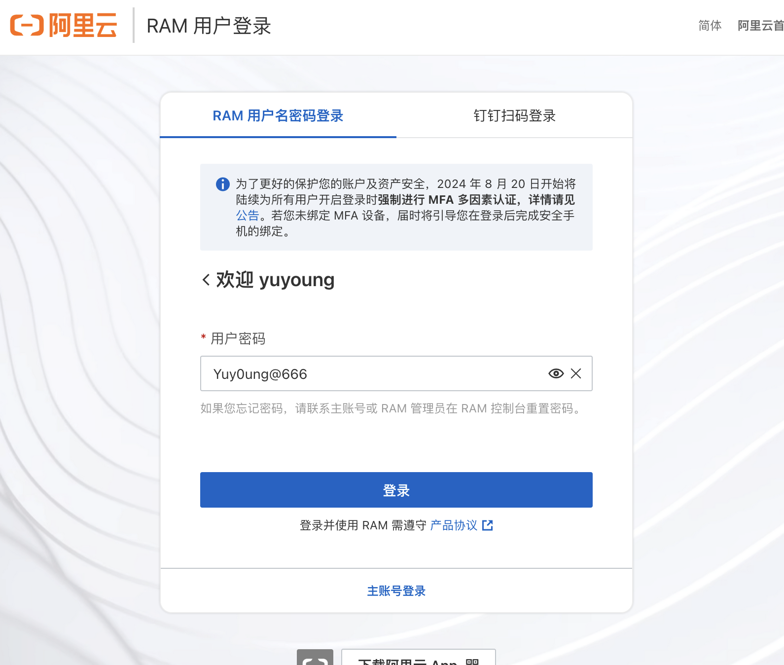Toggle password visibility eye icon
The height and width of the screenshot is (665, 784).
point(556,373)
